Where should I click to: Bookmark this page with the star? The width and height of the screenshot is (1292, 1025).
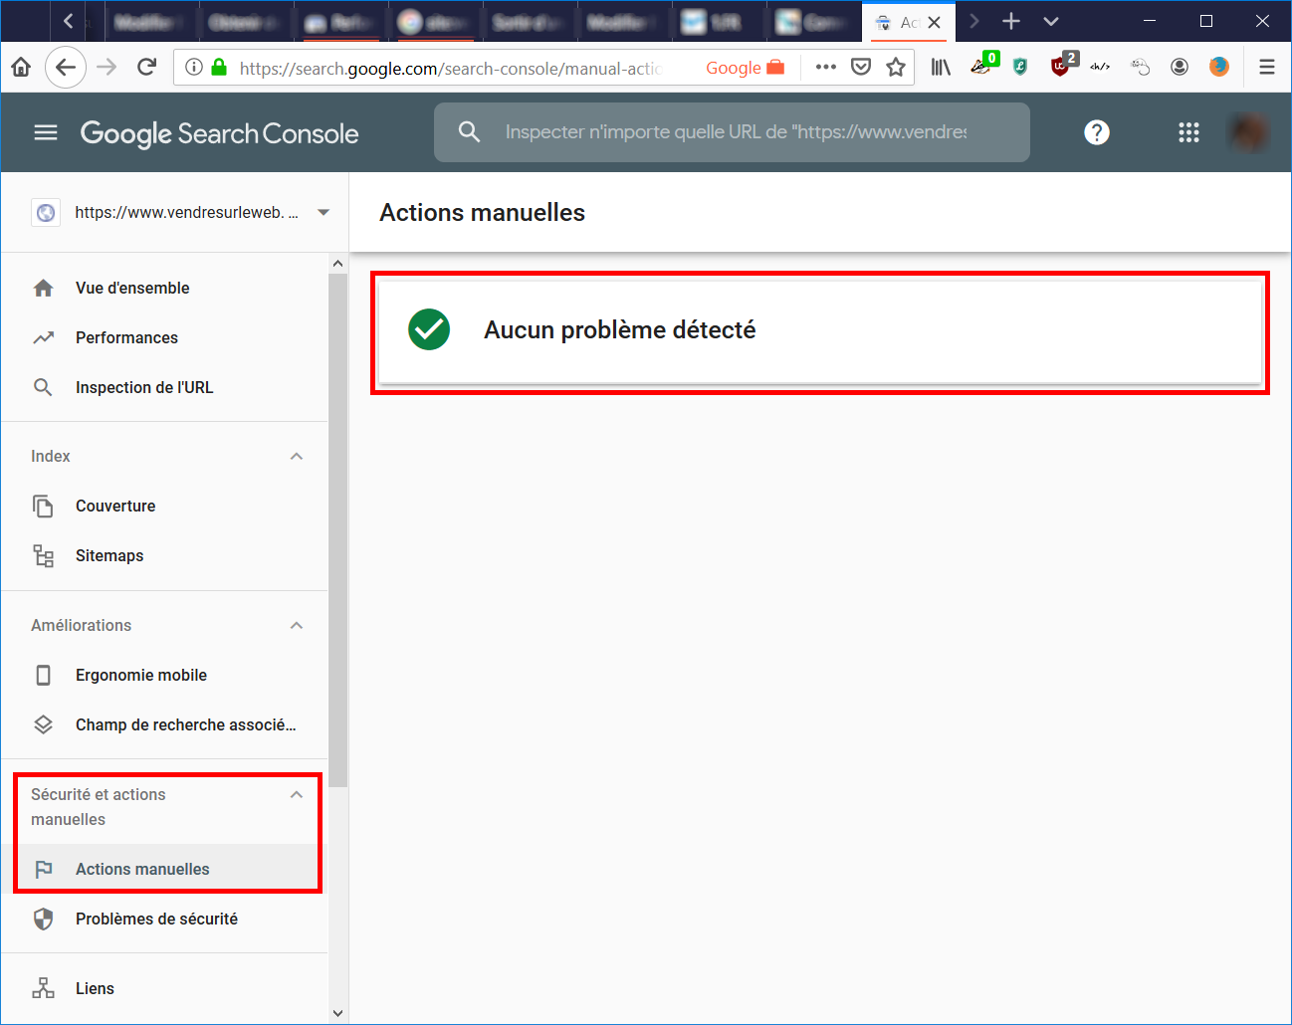tap(896, 67)
